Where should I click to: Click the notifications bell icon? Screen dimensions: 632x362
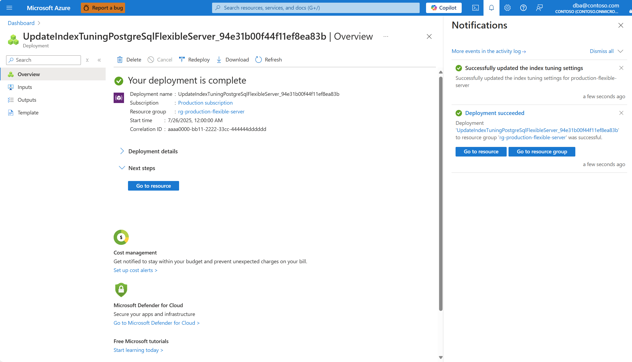pos(491,8)
